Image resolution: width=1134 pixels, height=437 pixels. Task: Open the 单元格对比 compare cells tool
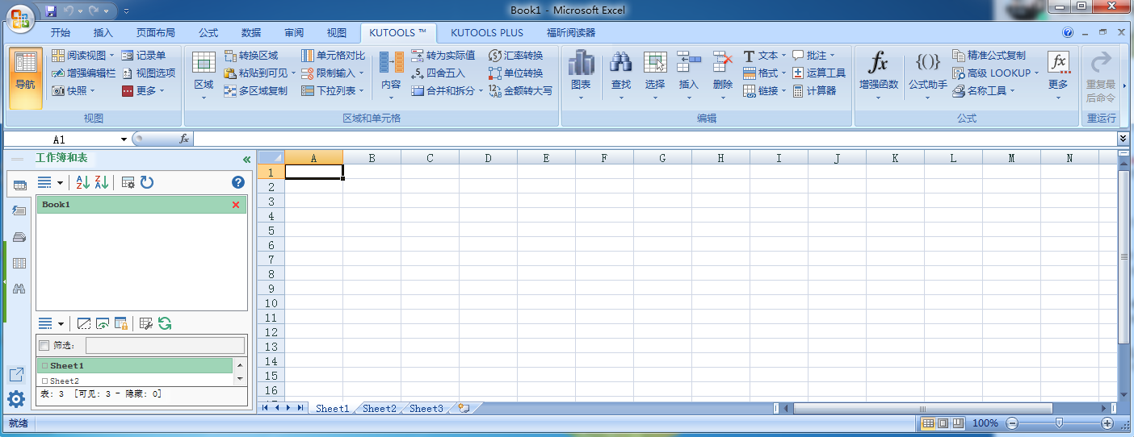pos(333,56)
